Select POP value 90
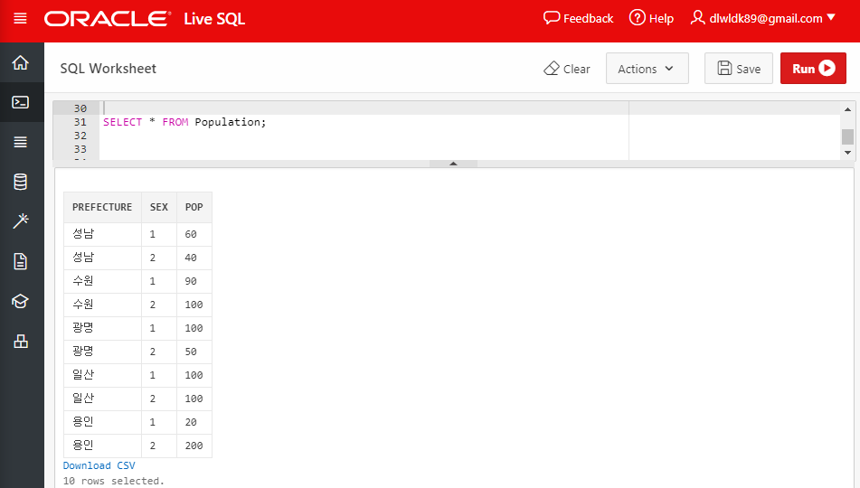This screenshot has width=860, height=488. (190, 281)
